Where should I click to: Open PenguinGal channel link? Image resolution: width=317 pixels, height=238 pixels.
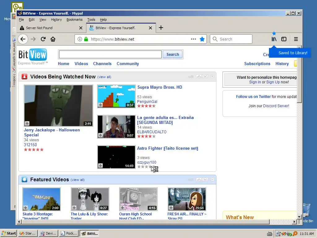147,102
